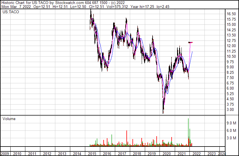This screenshot has height=156, width=239.
Task: Click the 15.00 price axis label
Action: coord(231,25)
